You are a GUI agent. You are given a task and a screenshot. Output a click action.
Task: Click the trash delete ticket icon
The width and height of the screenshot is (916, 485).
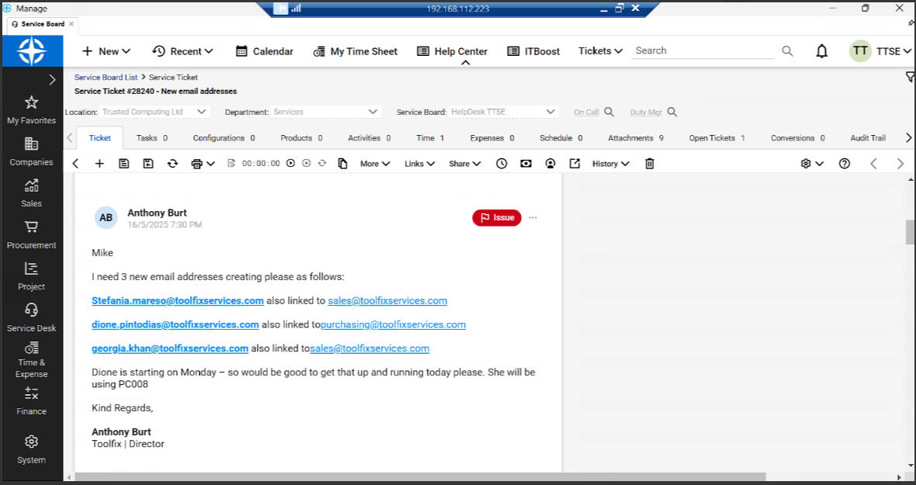(x=650, y=164)
